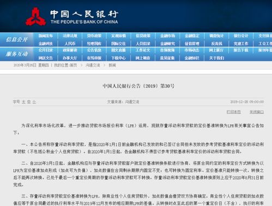Screen dimensions: 272x206
Task: Open the 人员招录 navigation link
Action: 143,44
